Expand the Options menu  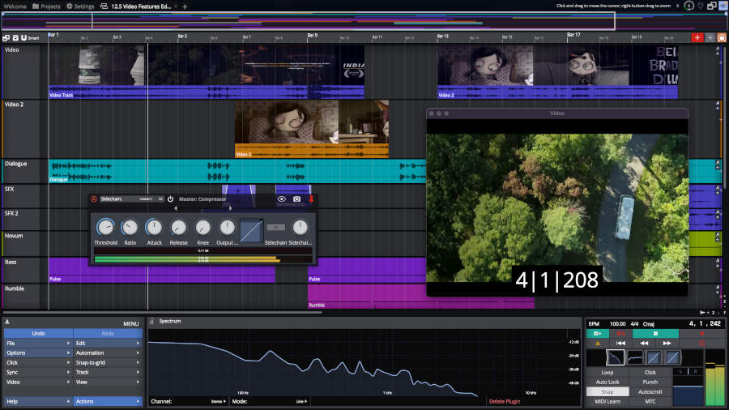38,352
